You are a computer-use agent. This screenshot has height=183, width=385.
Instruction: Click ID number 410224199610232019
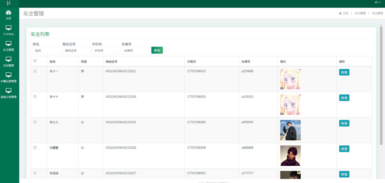[121, 122]
